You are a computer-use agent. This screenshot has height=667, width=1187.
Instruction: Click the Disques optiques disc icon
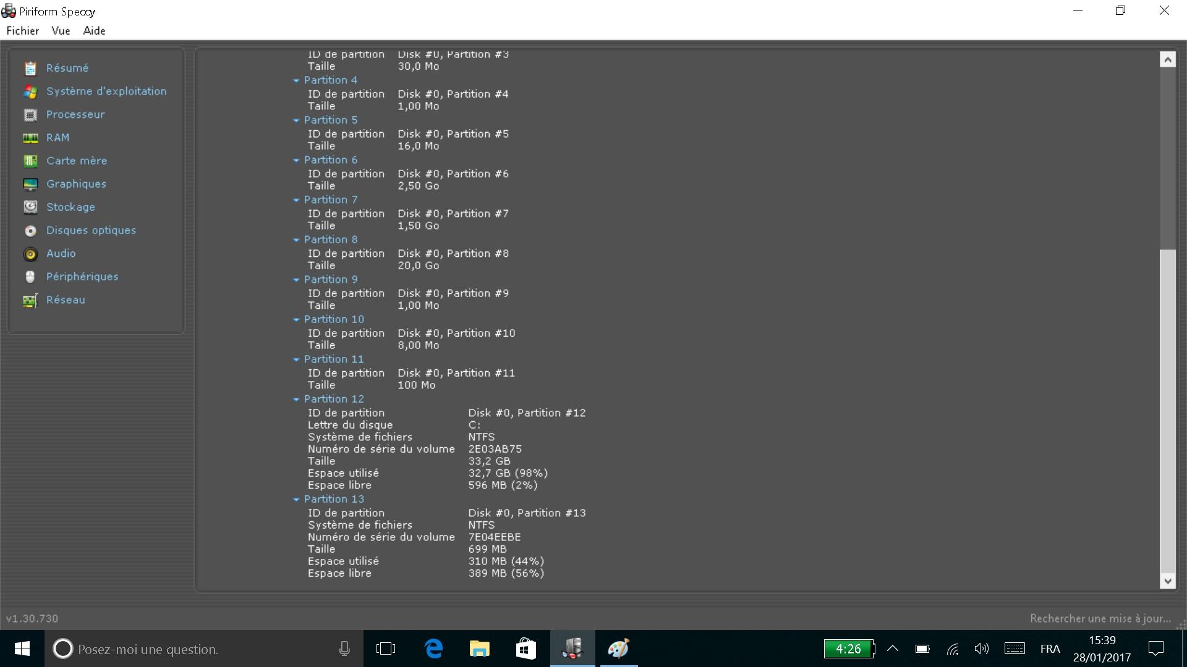click(x=30, y=231)
